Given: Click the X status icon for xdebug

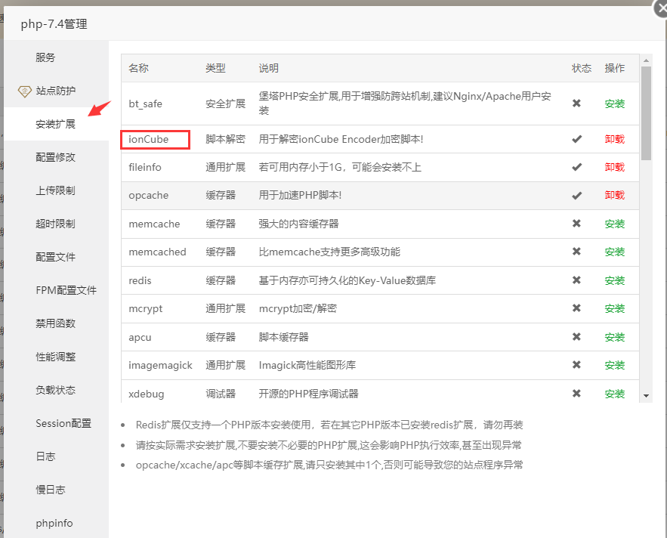Looking at the screenshot, I should coord(576,393).
